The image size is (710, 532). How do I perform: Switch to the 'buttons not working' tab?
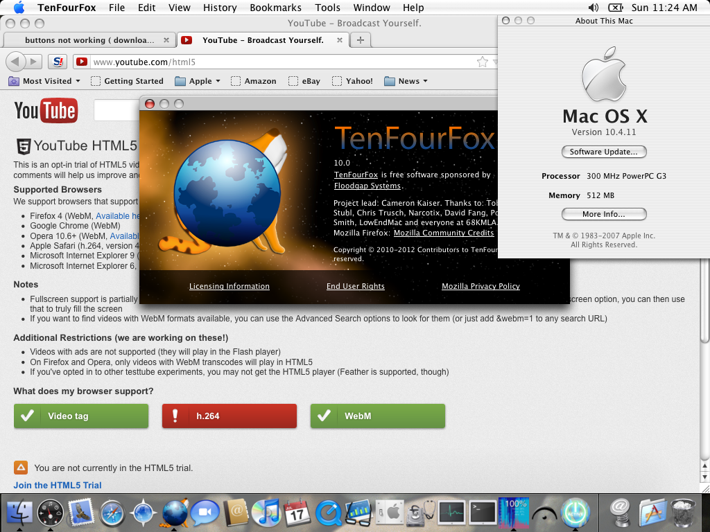(89, 40)
